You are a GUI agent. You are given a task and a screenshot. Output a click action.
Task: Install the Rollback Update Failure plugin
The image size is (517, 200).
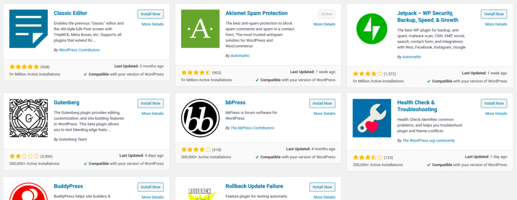pyautogui.click(x=323, y=187)
